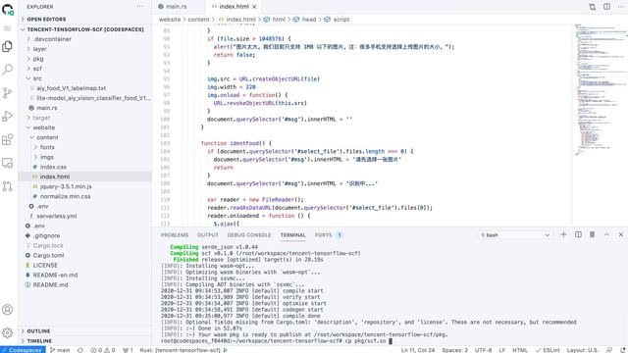Expand the Timeline section
This screenshot has height=353, width=628.
click(85, 341)
